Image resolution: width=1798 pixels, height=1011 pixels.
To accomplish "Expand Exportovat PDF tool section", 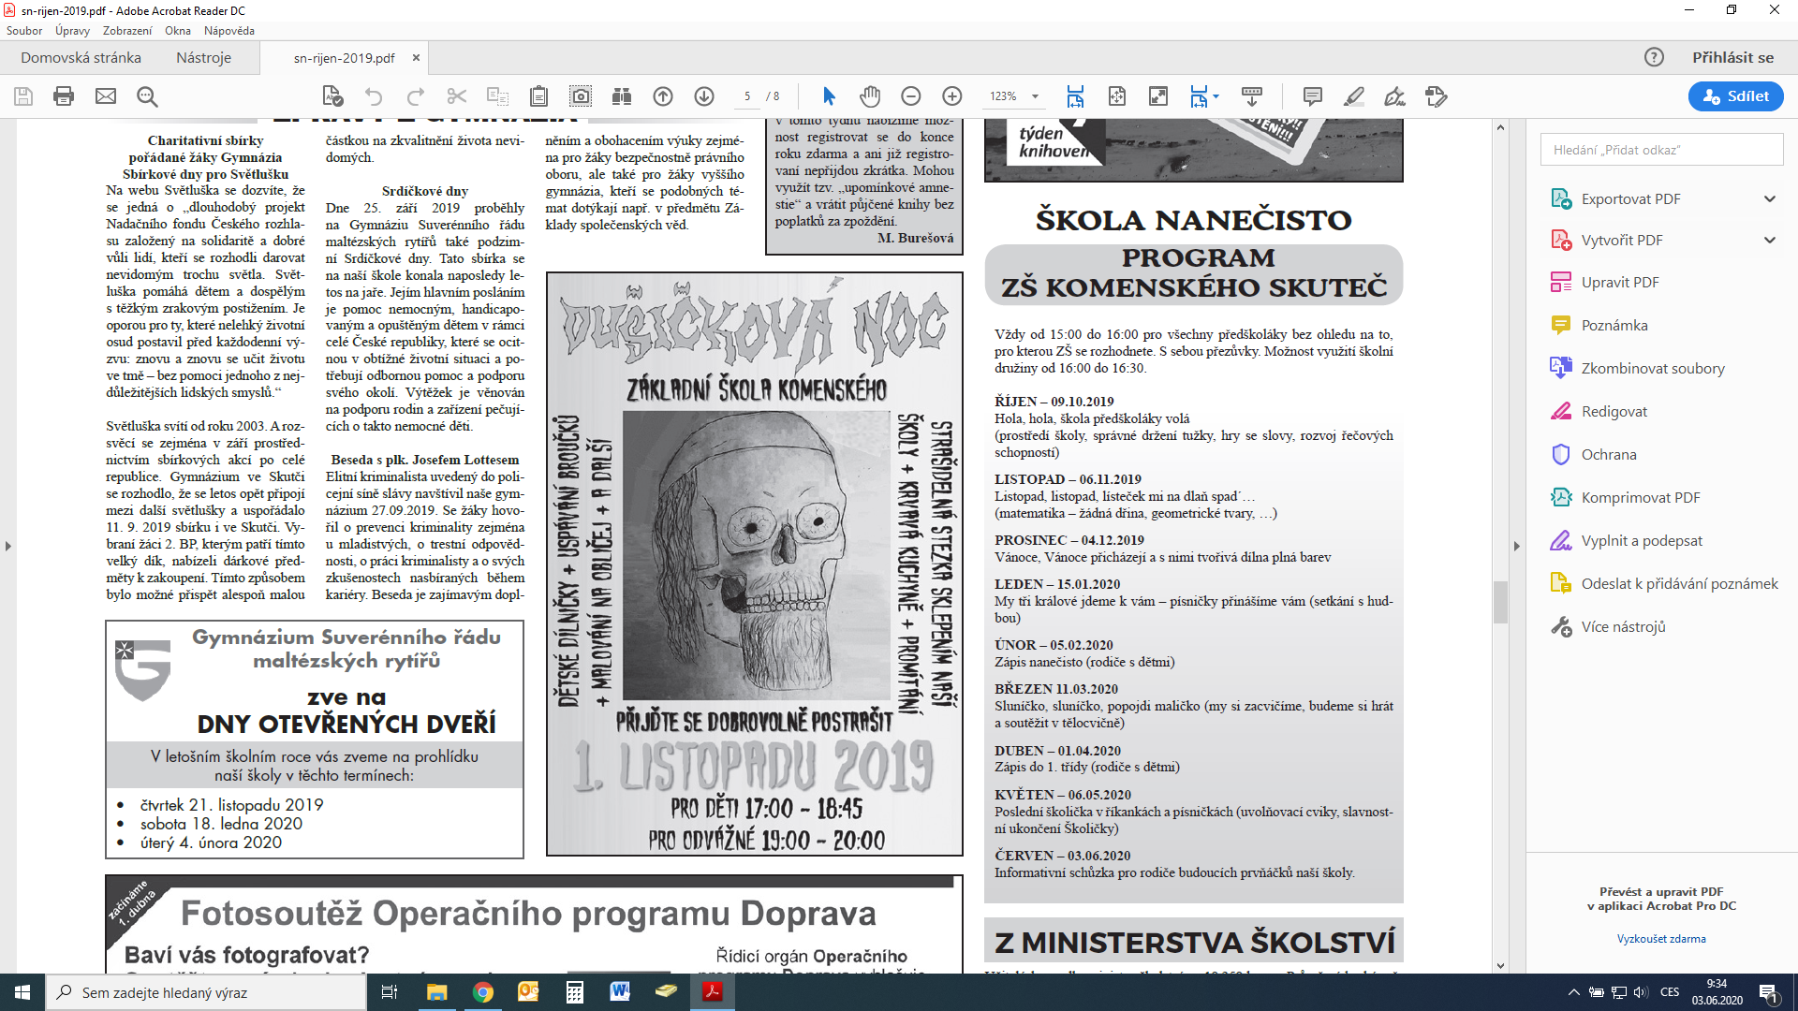I will pos(1770,198).
